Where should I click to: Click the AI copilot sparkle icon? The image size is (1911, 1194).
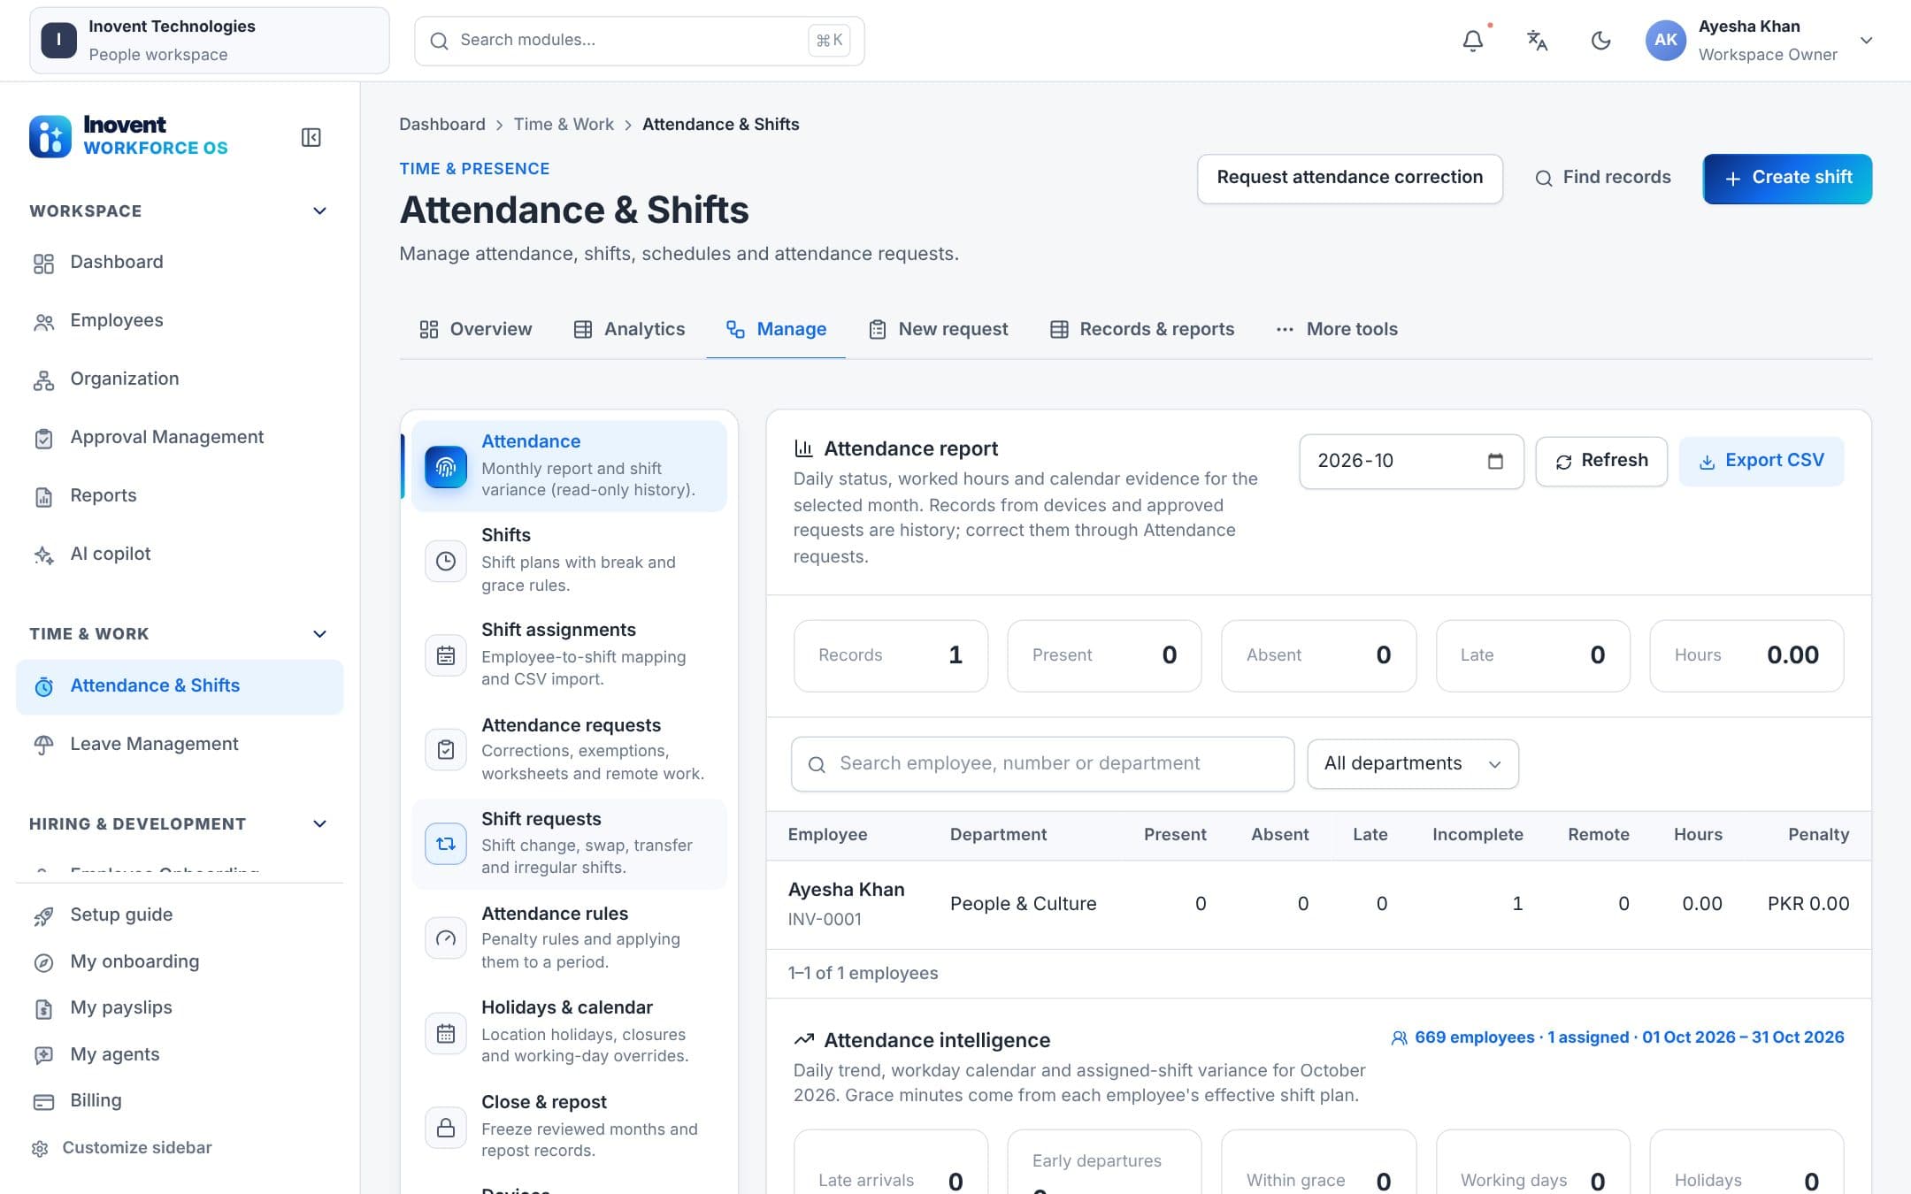[x=43, y=555]
